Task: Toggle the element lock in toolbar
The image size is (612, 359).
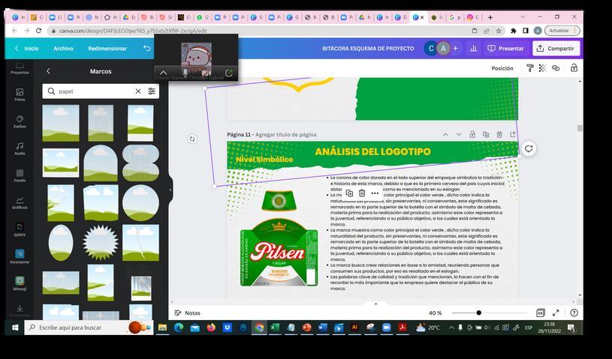Action: 574,68
